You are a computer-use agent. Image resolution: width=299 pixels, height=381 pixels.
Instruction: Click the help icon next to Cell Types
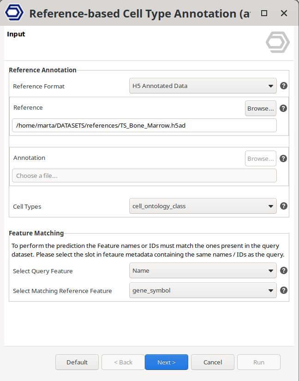(284, 206)
